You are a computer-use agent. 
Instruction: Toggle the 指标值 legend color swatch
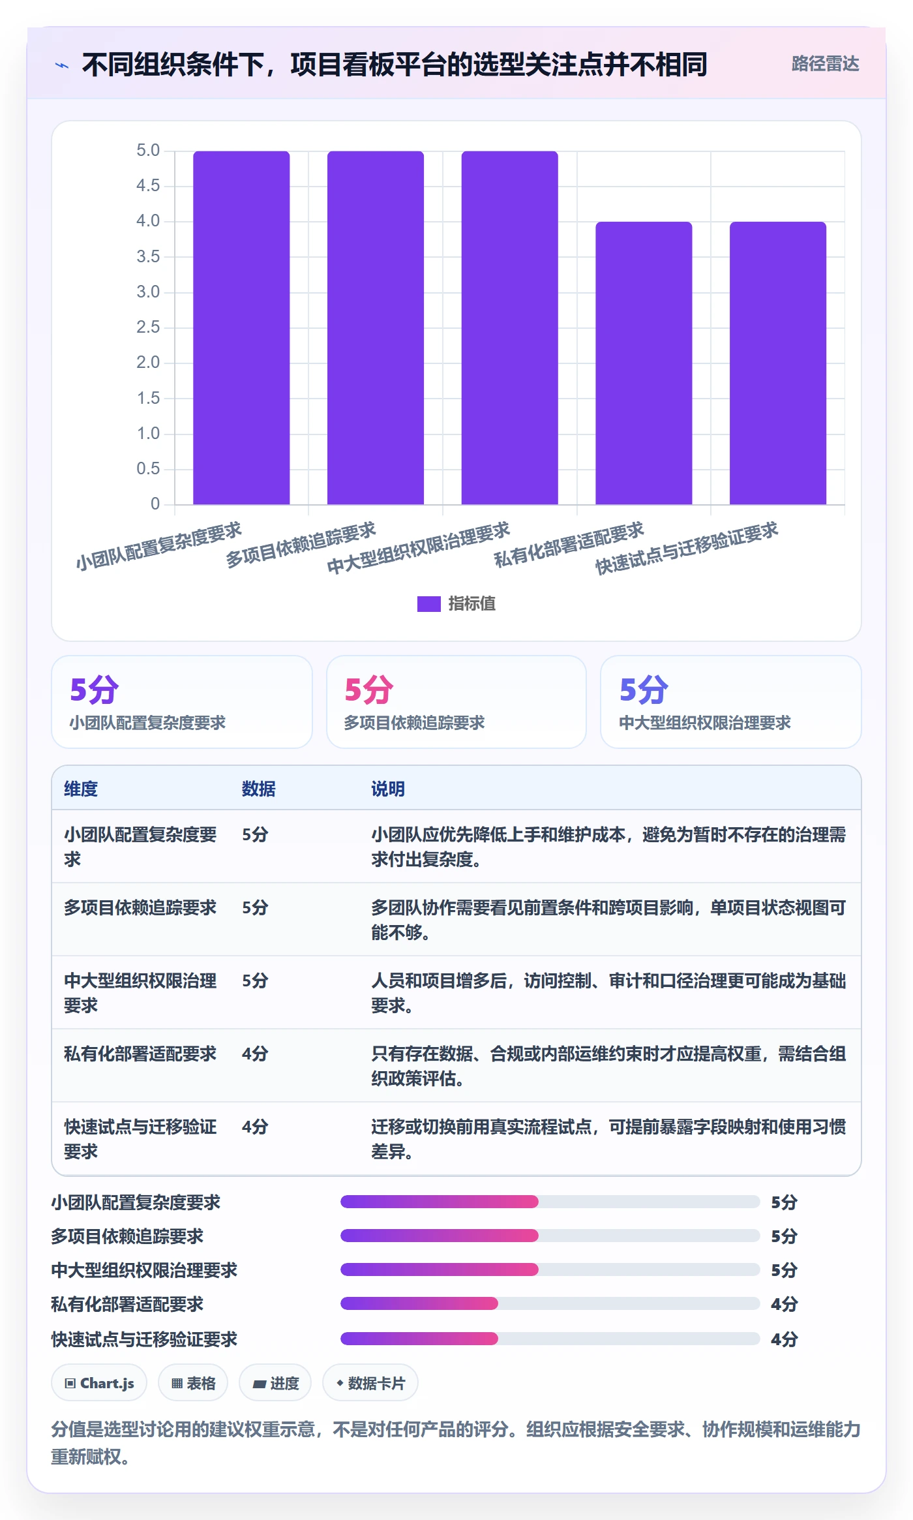click(x=428, y=603)
